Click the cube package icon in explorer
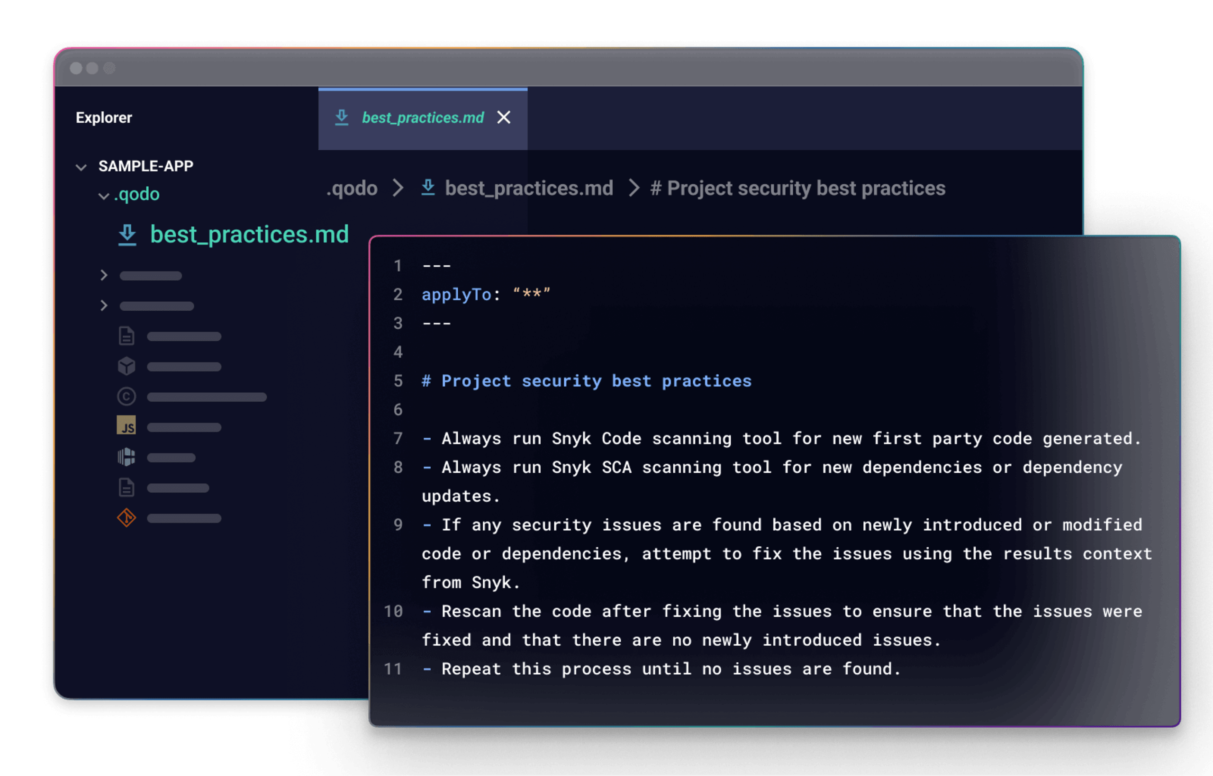Image resolution: width=1213 pixels, height=776 pixels. pyautogui.click(x=126, y=366)
